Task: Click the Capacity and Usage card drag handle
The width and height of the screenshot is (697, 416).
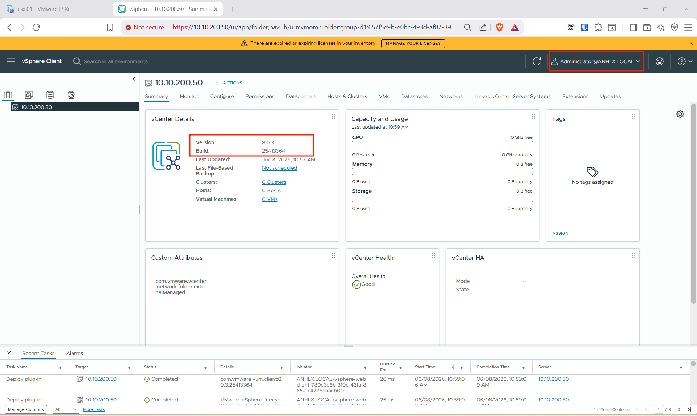Action: [534, 117]
